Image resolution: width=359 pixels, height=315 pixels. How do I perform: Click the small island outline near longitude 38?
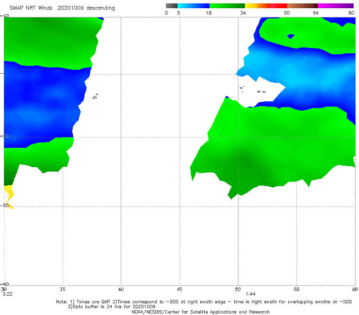click(95, 96)
